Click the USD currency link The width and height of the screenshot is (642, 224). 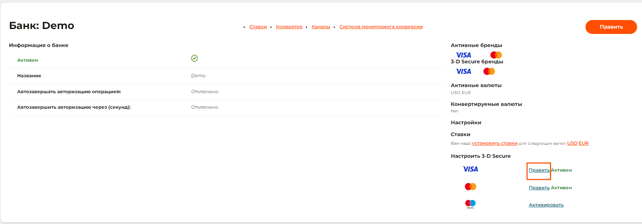point(572,143)
